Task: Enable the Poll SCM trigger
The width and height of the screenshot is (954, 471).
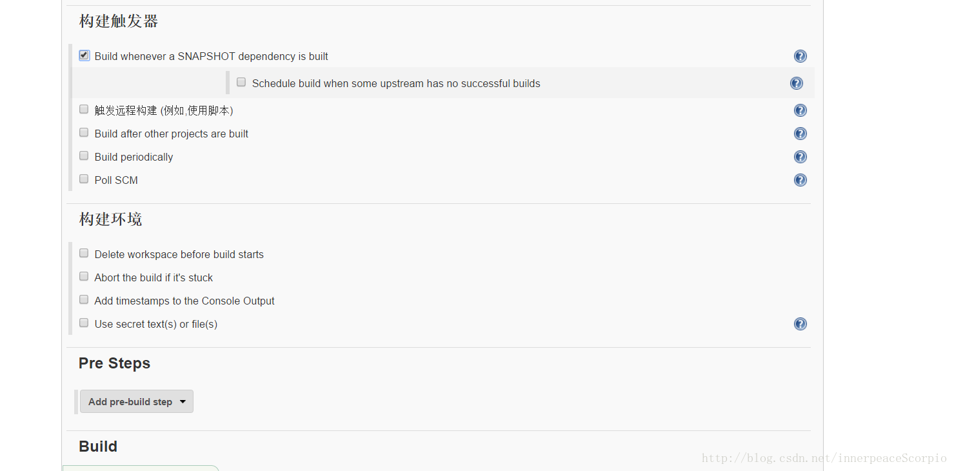Action: click(84, 179)
